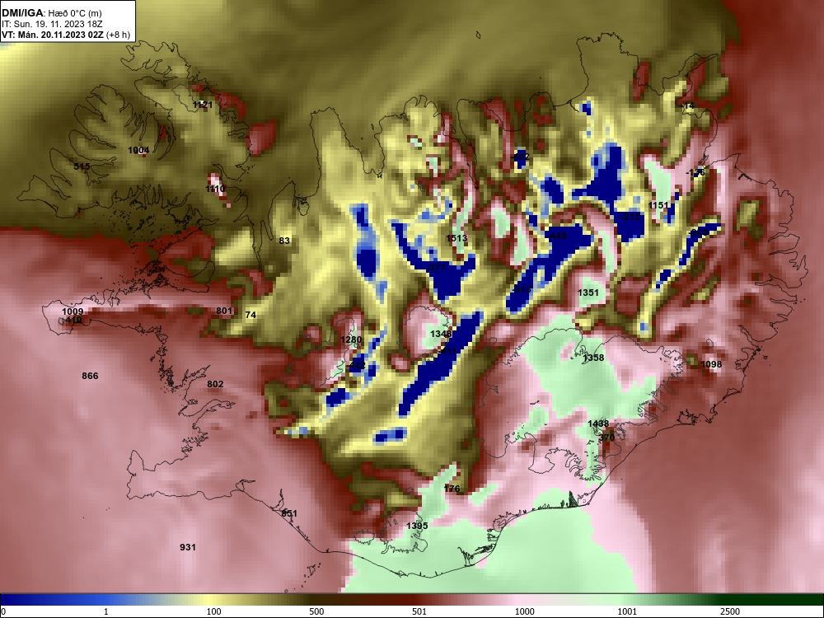This screenshot has height=618, width=824.
Task: Click the map value -136
Action: pyautogui.click(x=695, y=172)
